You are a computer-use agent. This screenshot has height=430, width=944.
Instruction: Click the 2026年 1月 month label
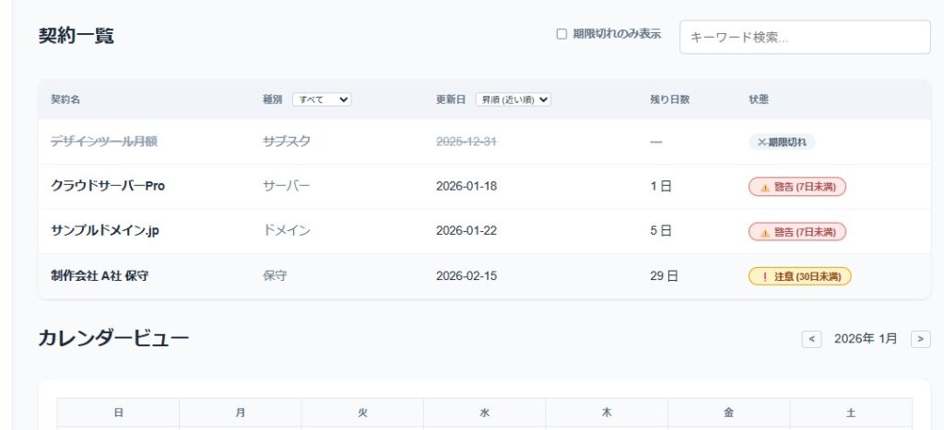click(865, 339)
